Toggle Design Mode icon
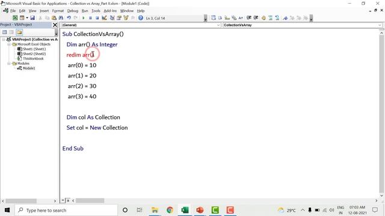 tap(104, 18)
